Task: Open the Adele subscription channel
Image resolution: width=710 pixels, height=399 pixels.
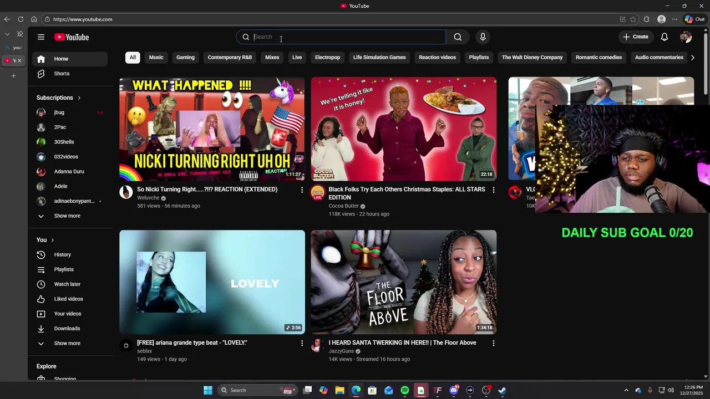Action: tap(70, 187)
